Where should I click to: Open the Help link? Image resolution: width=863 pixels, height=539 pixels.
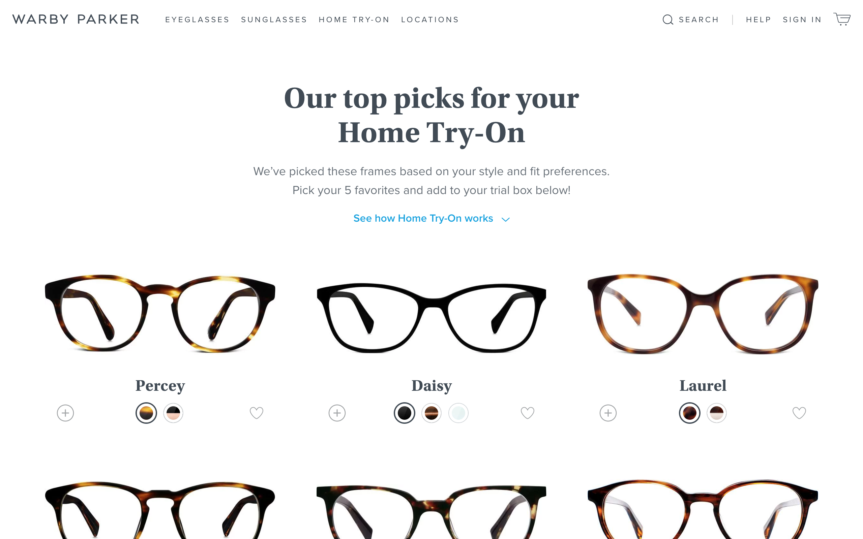(x=758, y=20)
